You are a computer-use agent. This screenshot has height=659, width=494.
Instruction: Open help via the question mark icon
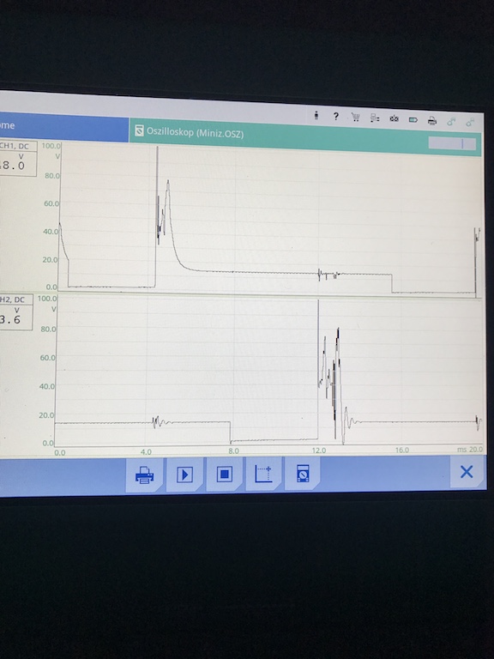click(335, 117)
